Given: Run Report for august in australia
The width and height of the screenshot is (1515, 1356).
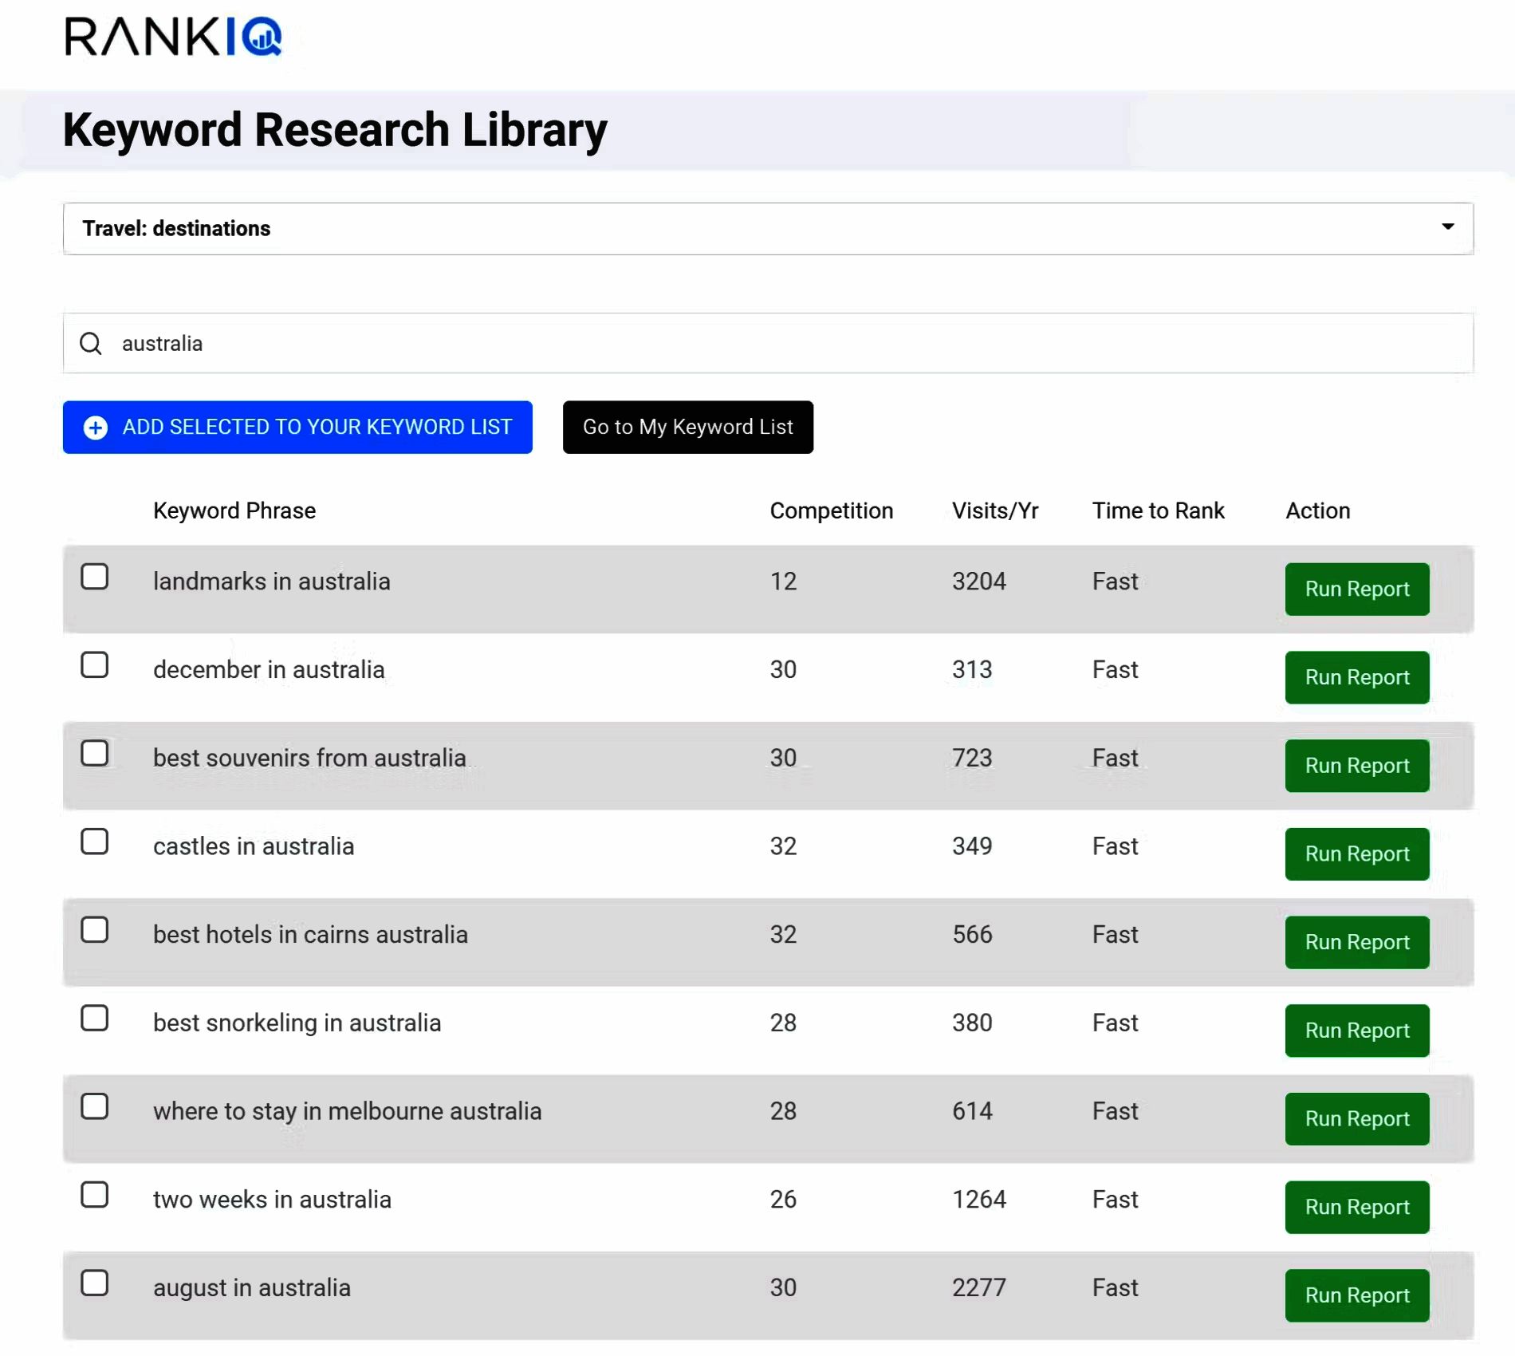Looking at the screenshot, I should (x=1356, y=1295).
